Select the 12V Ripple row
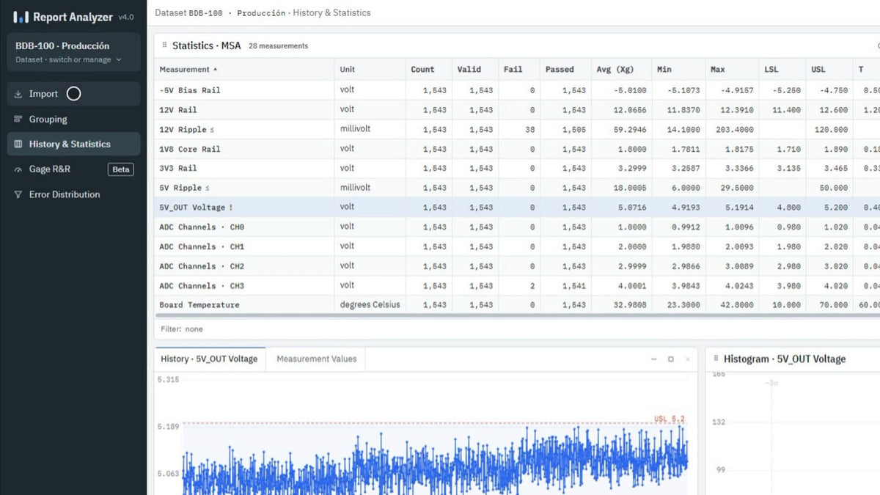This screenshot has width=880, height=495. pos(517,130)
